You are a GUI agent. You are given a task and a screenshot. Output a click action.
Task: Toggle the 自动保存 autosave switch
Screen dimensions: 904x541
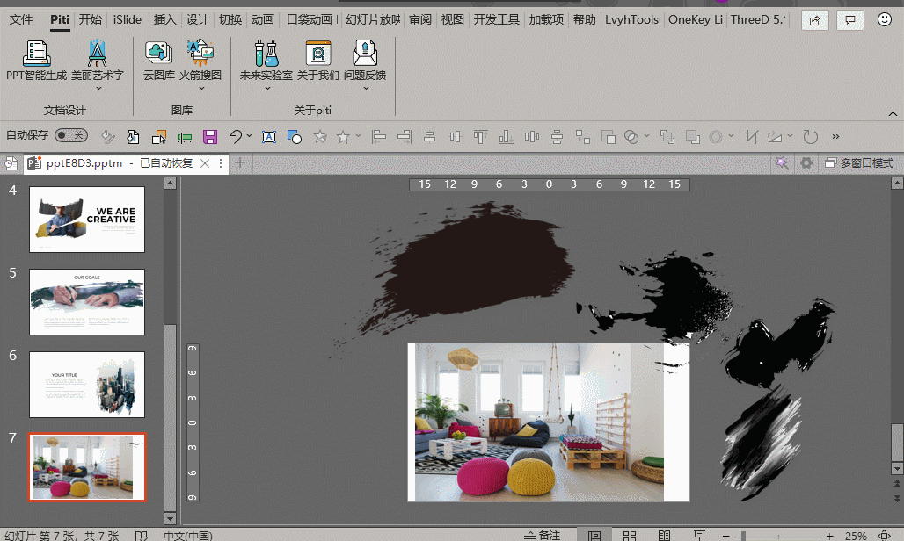71,135
